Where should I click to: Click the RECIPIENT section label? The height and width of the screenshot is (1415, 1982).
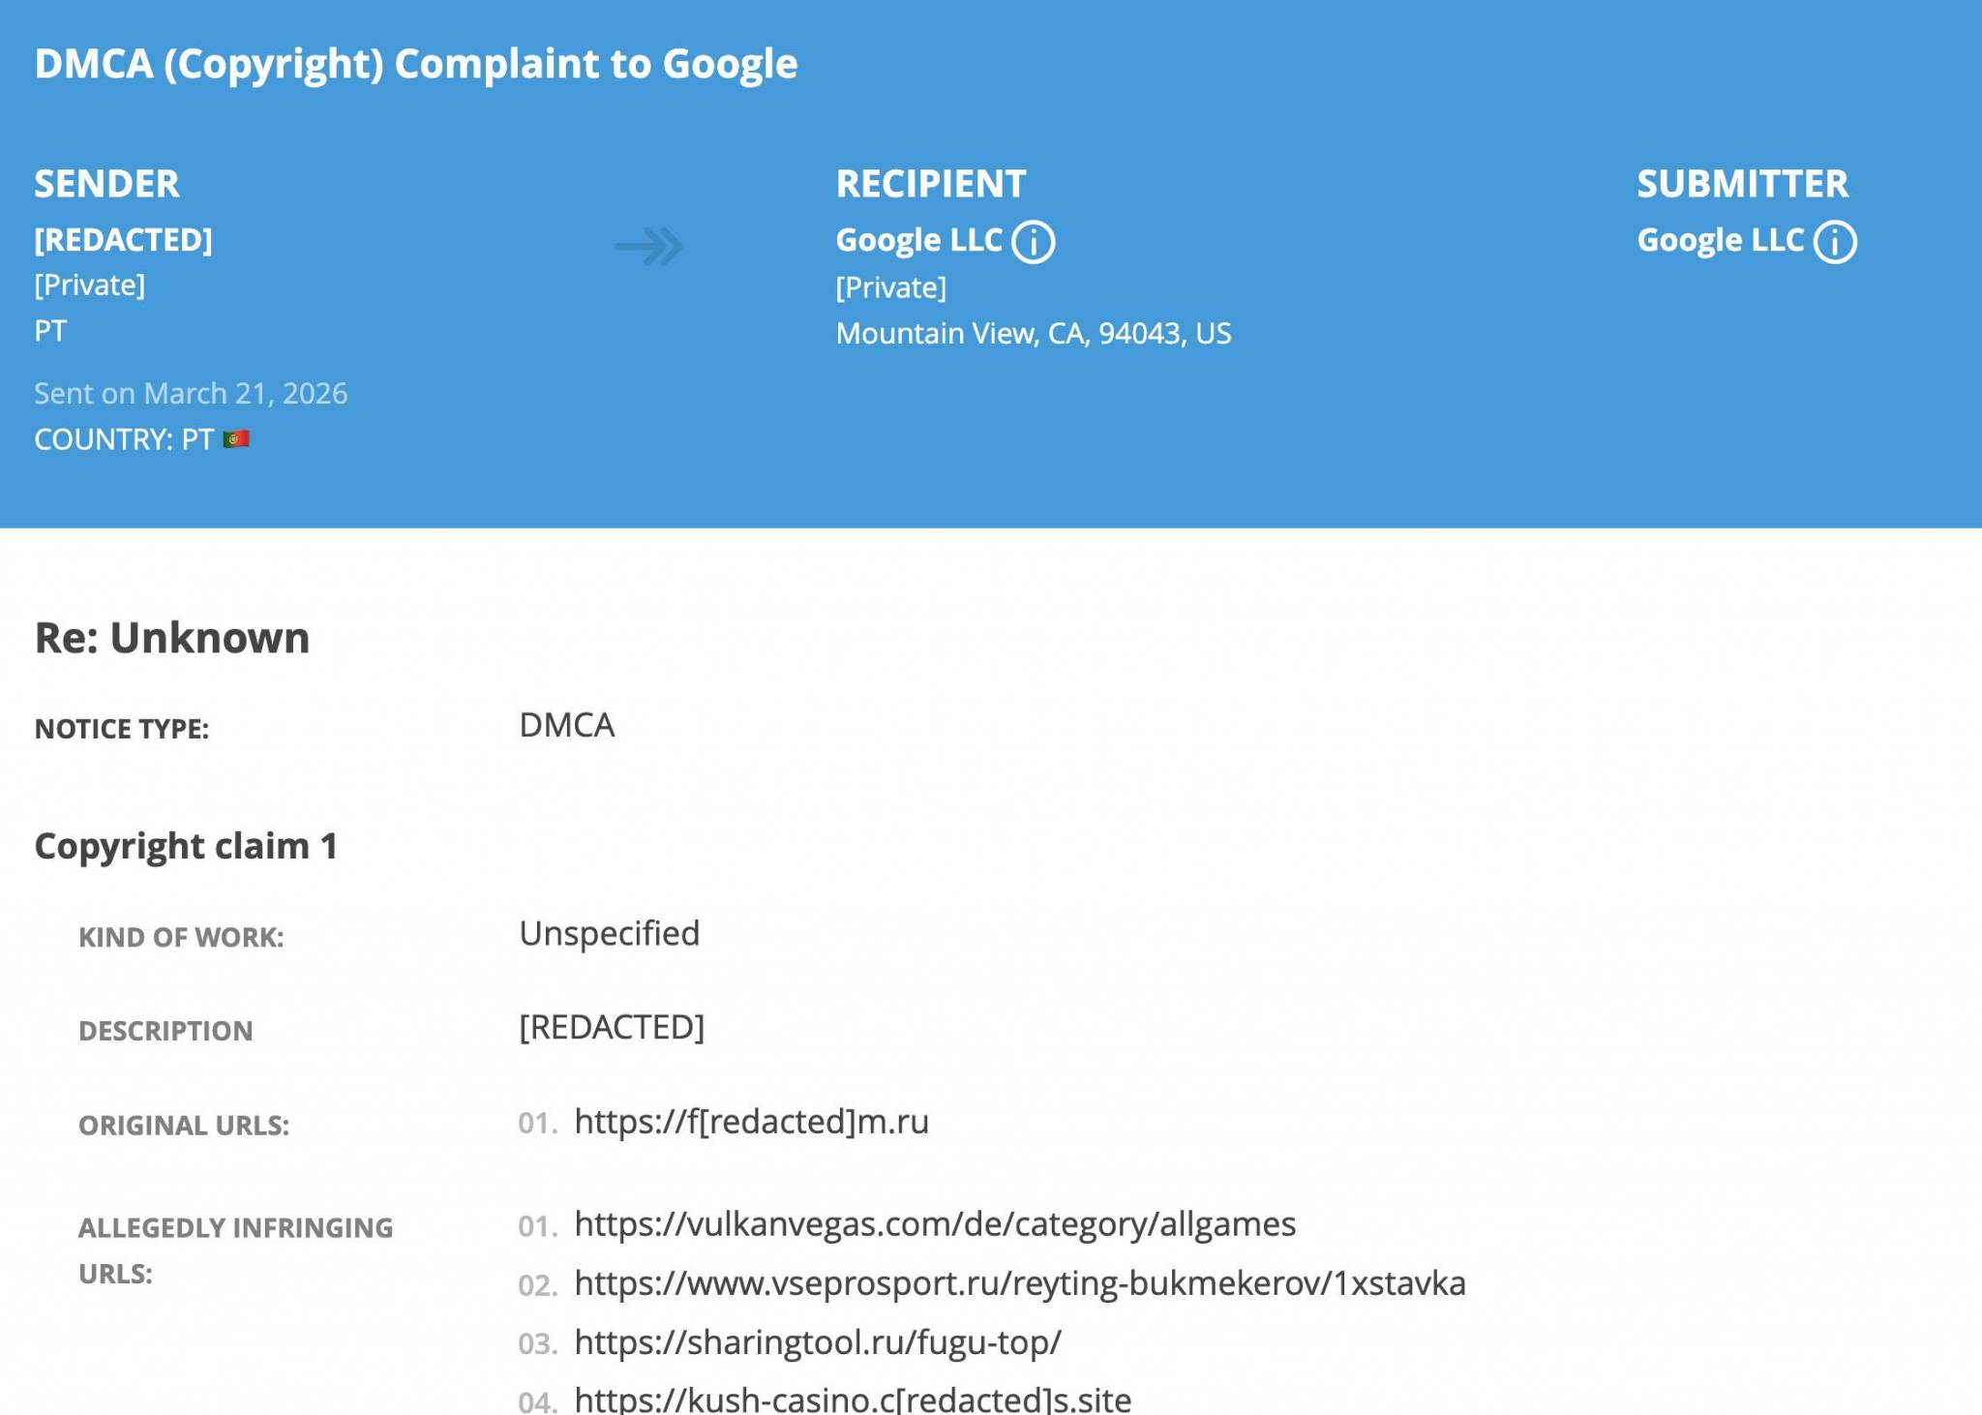click(x=930, y=183)
